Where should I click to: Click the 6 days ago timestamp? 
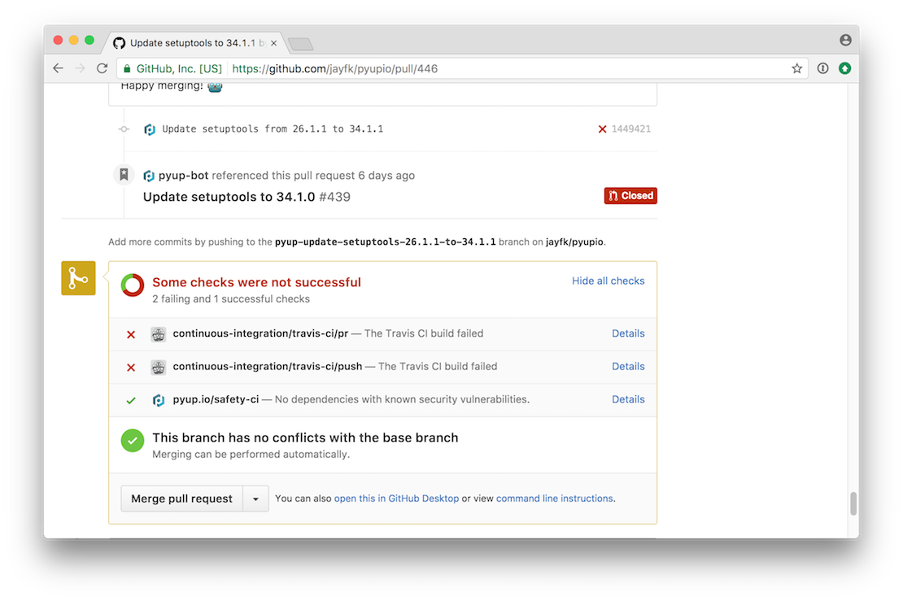(386, 176)
